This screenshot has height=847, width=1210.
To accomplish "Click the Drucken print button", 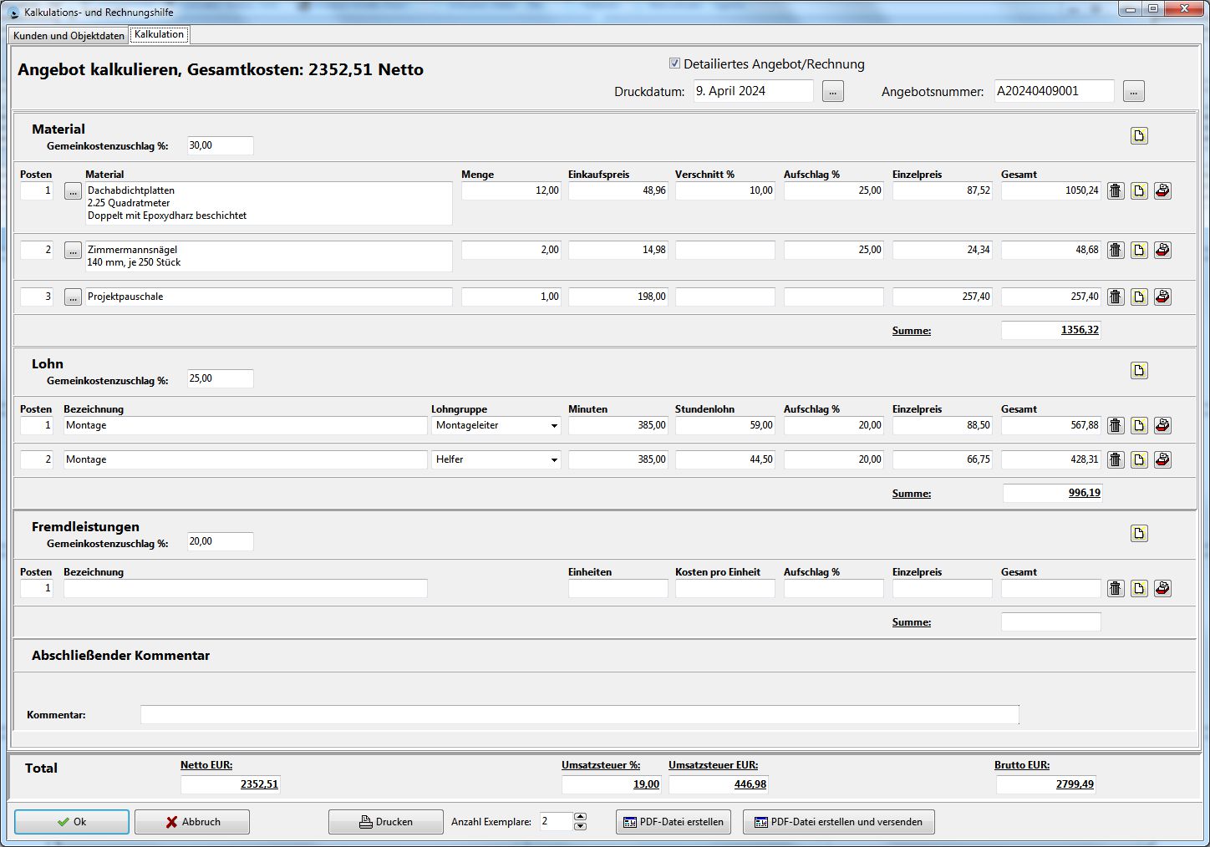I will 386,822.
